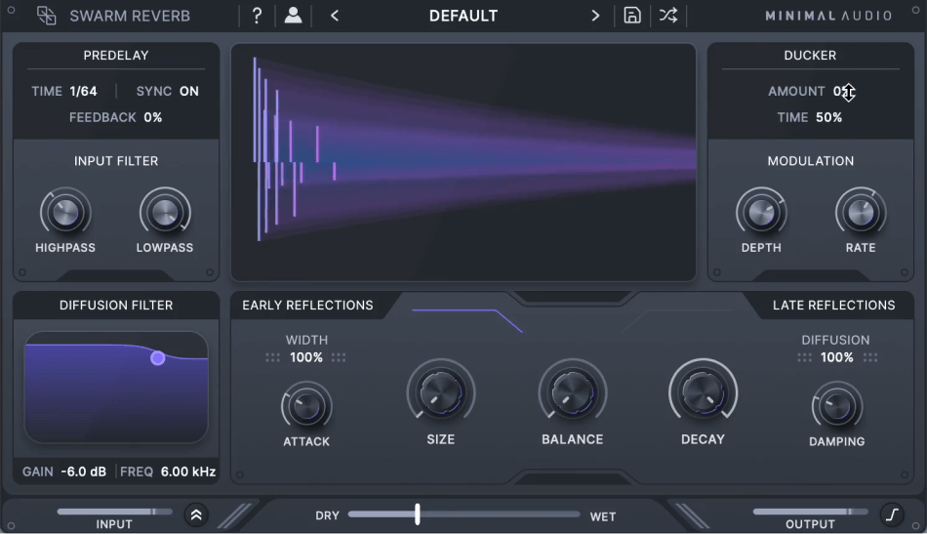This screenshot has height=534, width=927.
Task: Click the HIGHPASS knob
Action: pyautogui.click(x=65, y=212)
